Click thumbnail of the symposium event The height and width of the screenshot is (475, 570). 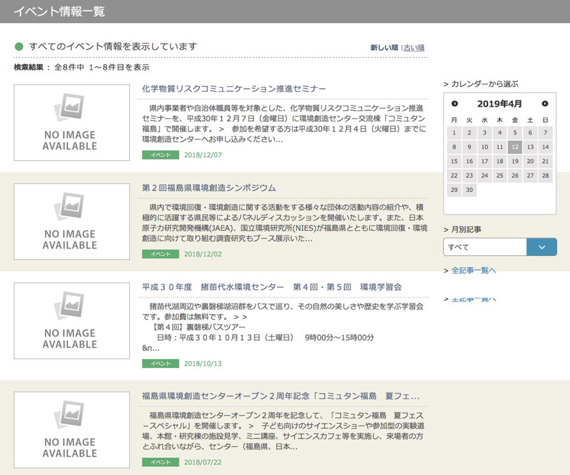click(72, 222)
